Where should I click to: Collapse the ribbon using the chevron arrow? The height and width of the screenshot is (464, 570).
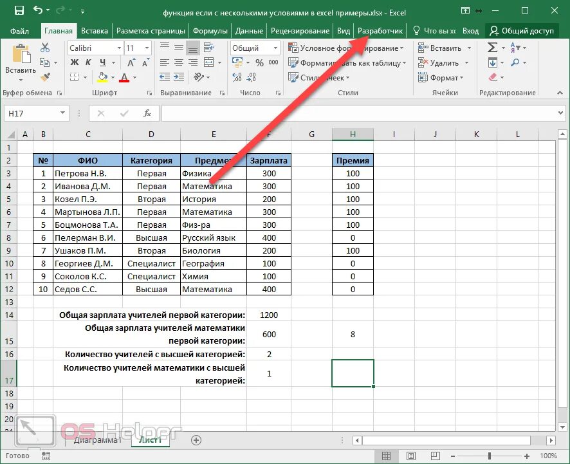(x=560, y=93)
